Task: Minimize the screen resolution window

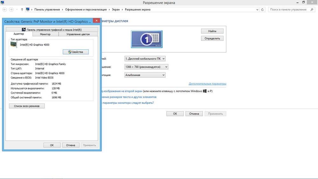Action: coord(297,3)
